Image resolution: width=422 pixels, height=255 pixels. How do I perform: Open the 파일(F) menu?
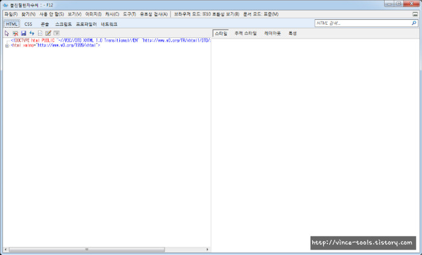tap(11, 14)
